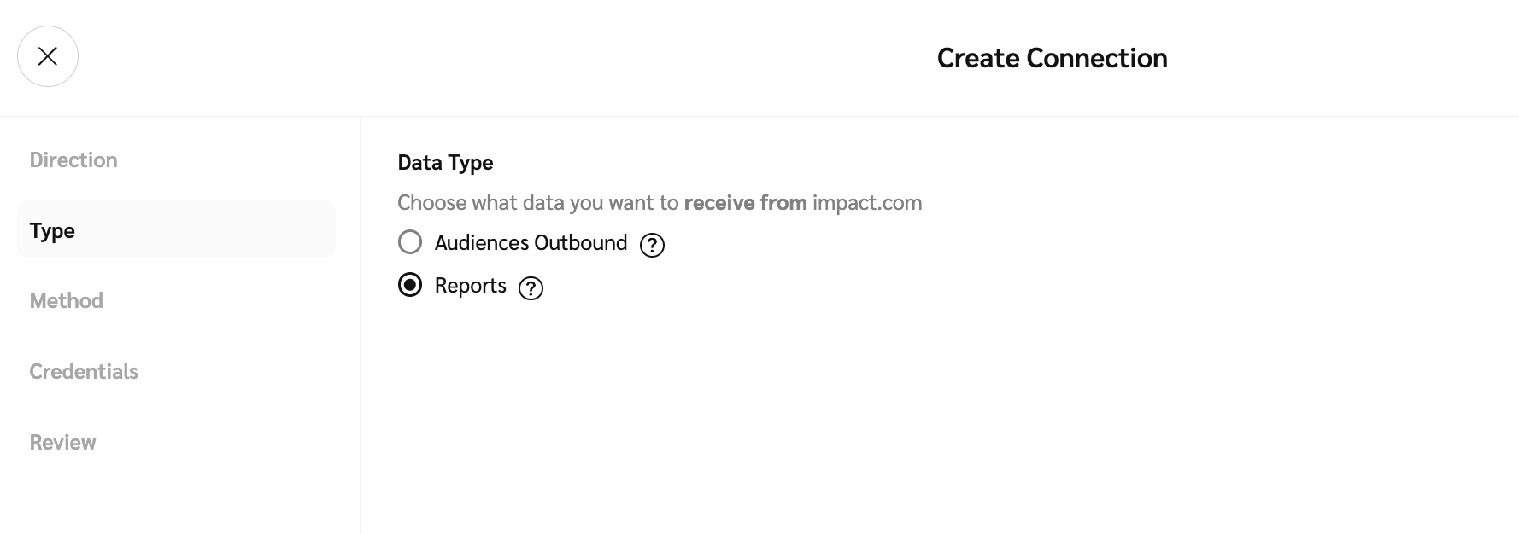Show the Reports help tooltip icon
Viewport: 1519px width, 534px height.
(x=531, y=288)
